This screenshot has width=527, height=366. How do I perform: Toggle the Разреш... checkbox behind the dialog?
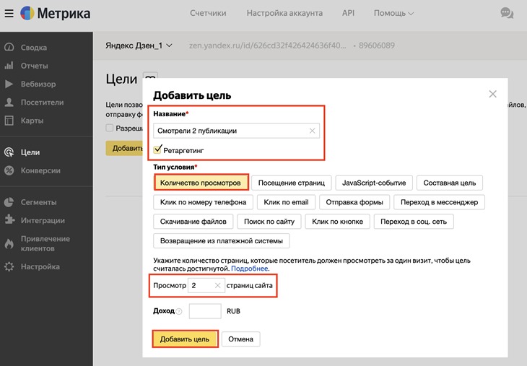(109, 128)
